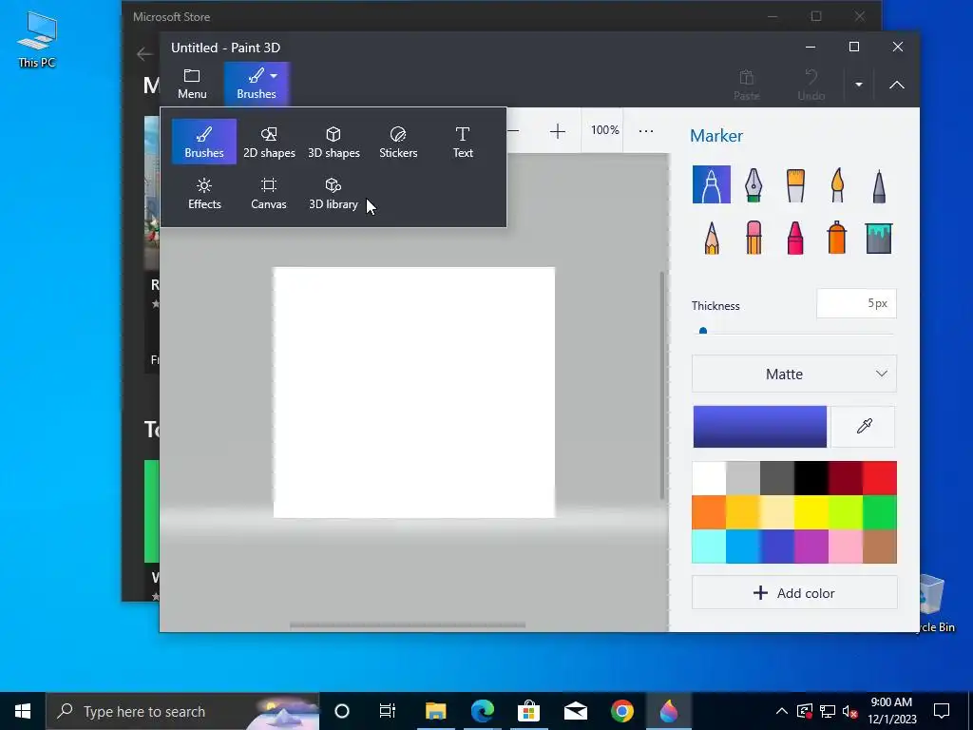Pick the black color swatch

(x=811, y=478)
